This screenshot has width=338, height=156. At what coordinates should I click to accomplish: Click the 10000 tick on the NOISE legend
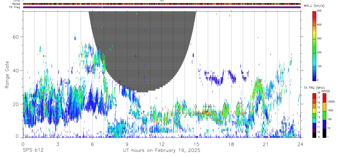tap(331, 102)
